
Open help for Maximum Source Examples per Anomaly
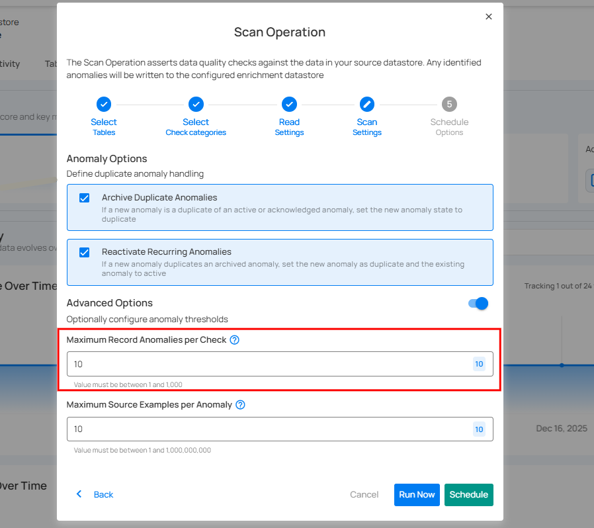(240, 405)
